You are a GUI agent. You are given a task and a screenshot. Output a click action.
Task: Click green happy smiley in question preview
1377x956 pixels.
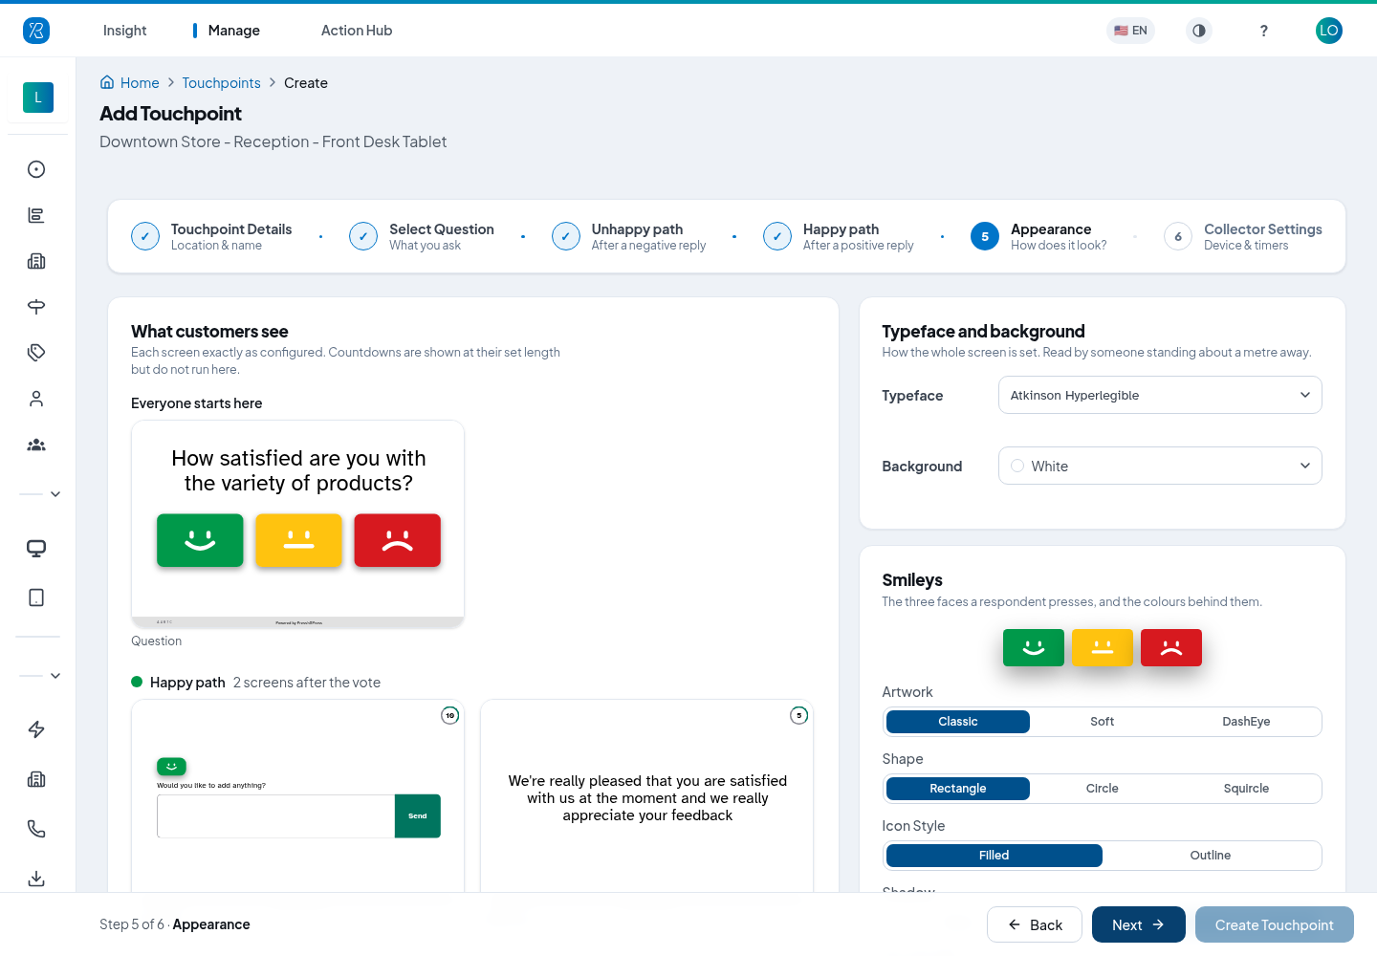pyautogui.click(x=200, y=540)
